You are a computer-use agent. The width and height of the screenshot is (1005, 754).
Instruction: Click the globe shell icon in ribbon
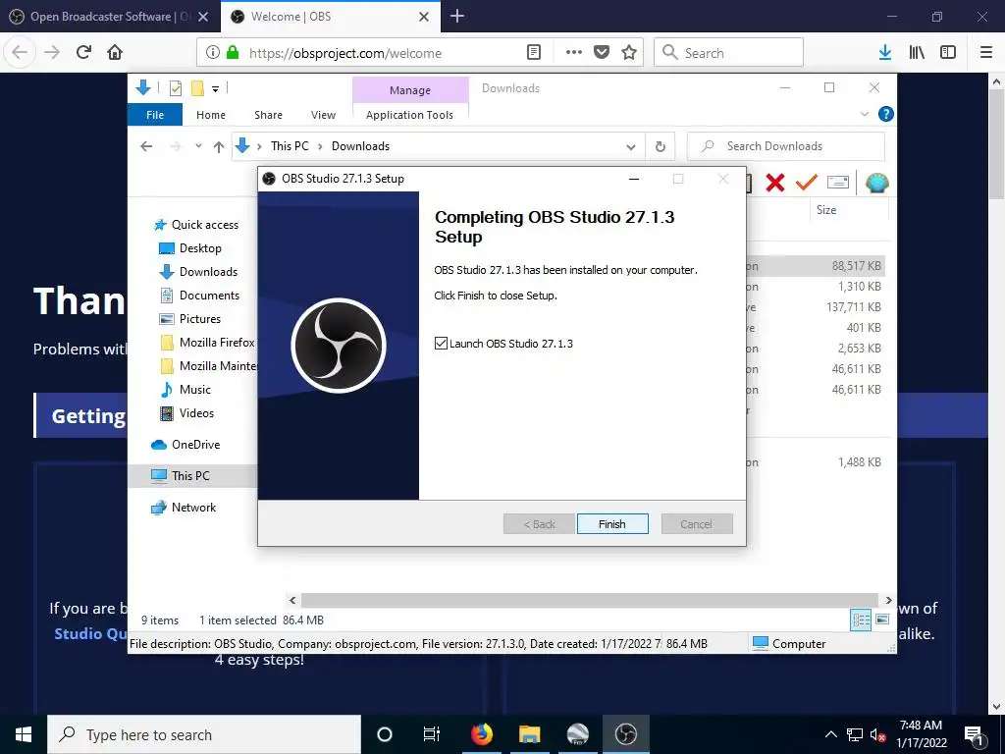click(876, 183)
